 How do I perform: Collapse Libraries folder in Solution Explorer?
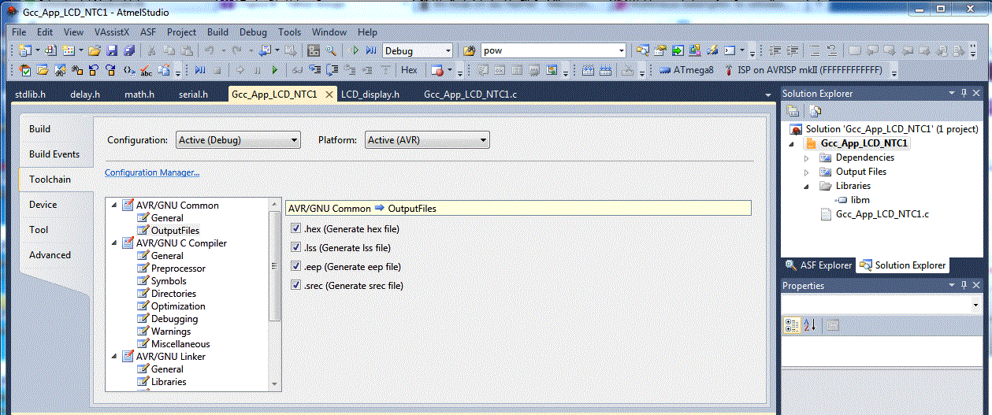(x=806, y=187)
